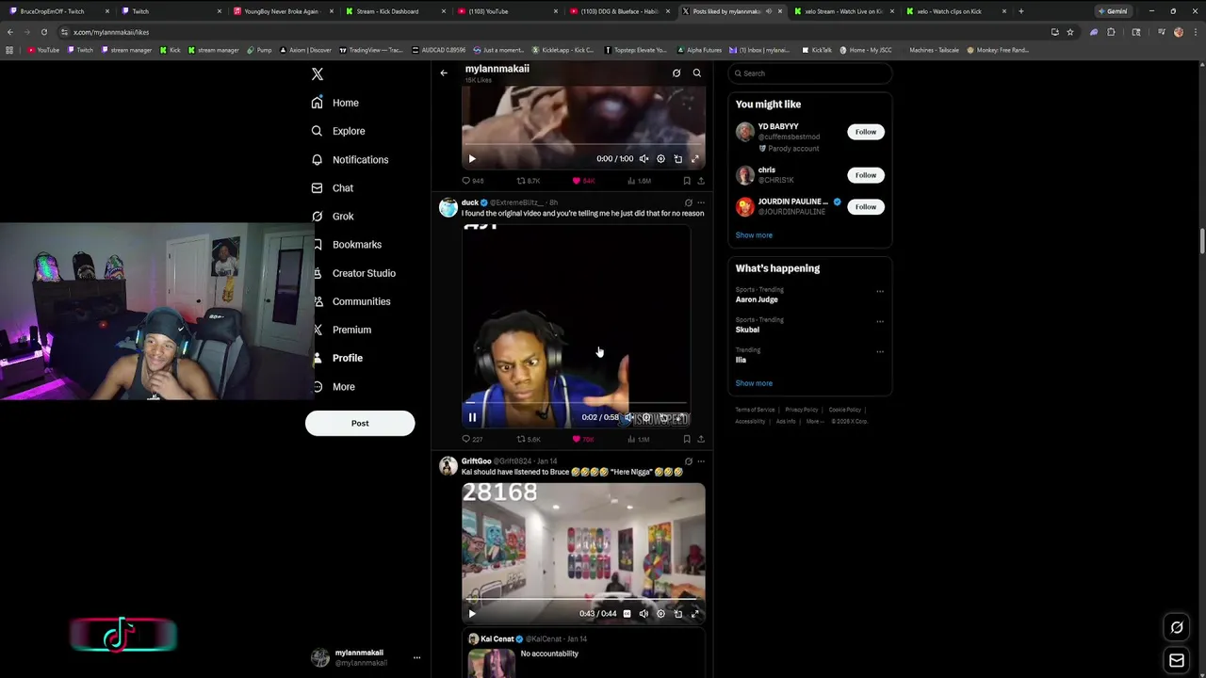Share duck's post
This screenshot has width=1206, height=678.
pos(700,439)
